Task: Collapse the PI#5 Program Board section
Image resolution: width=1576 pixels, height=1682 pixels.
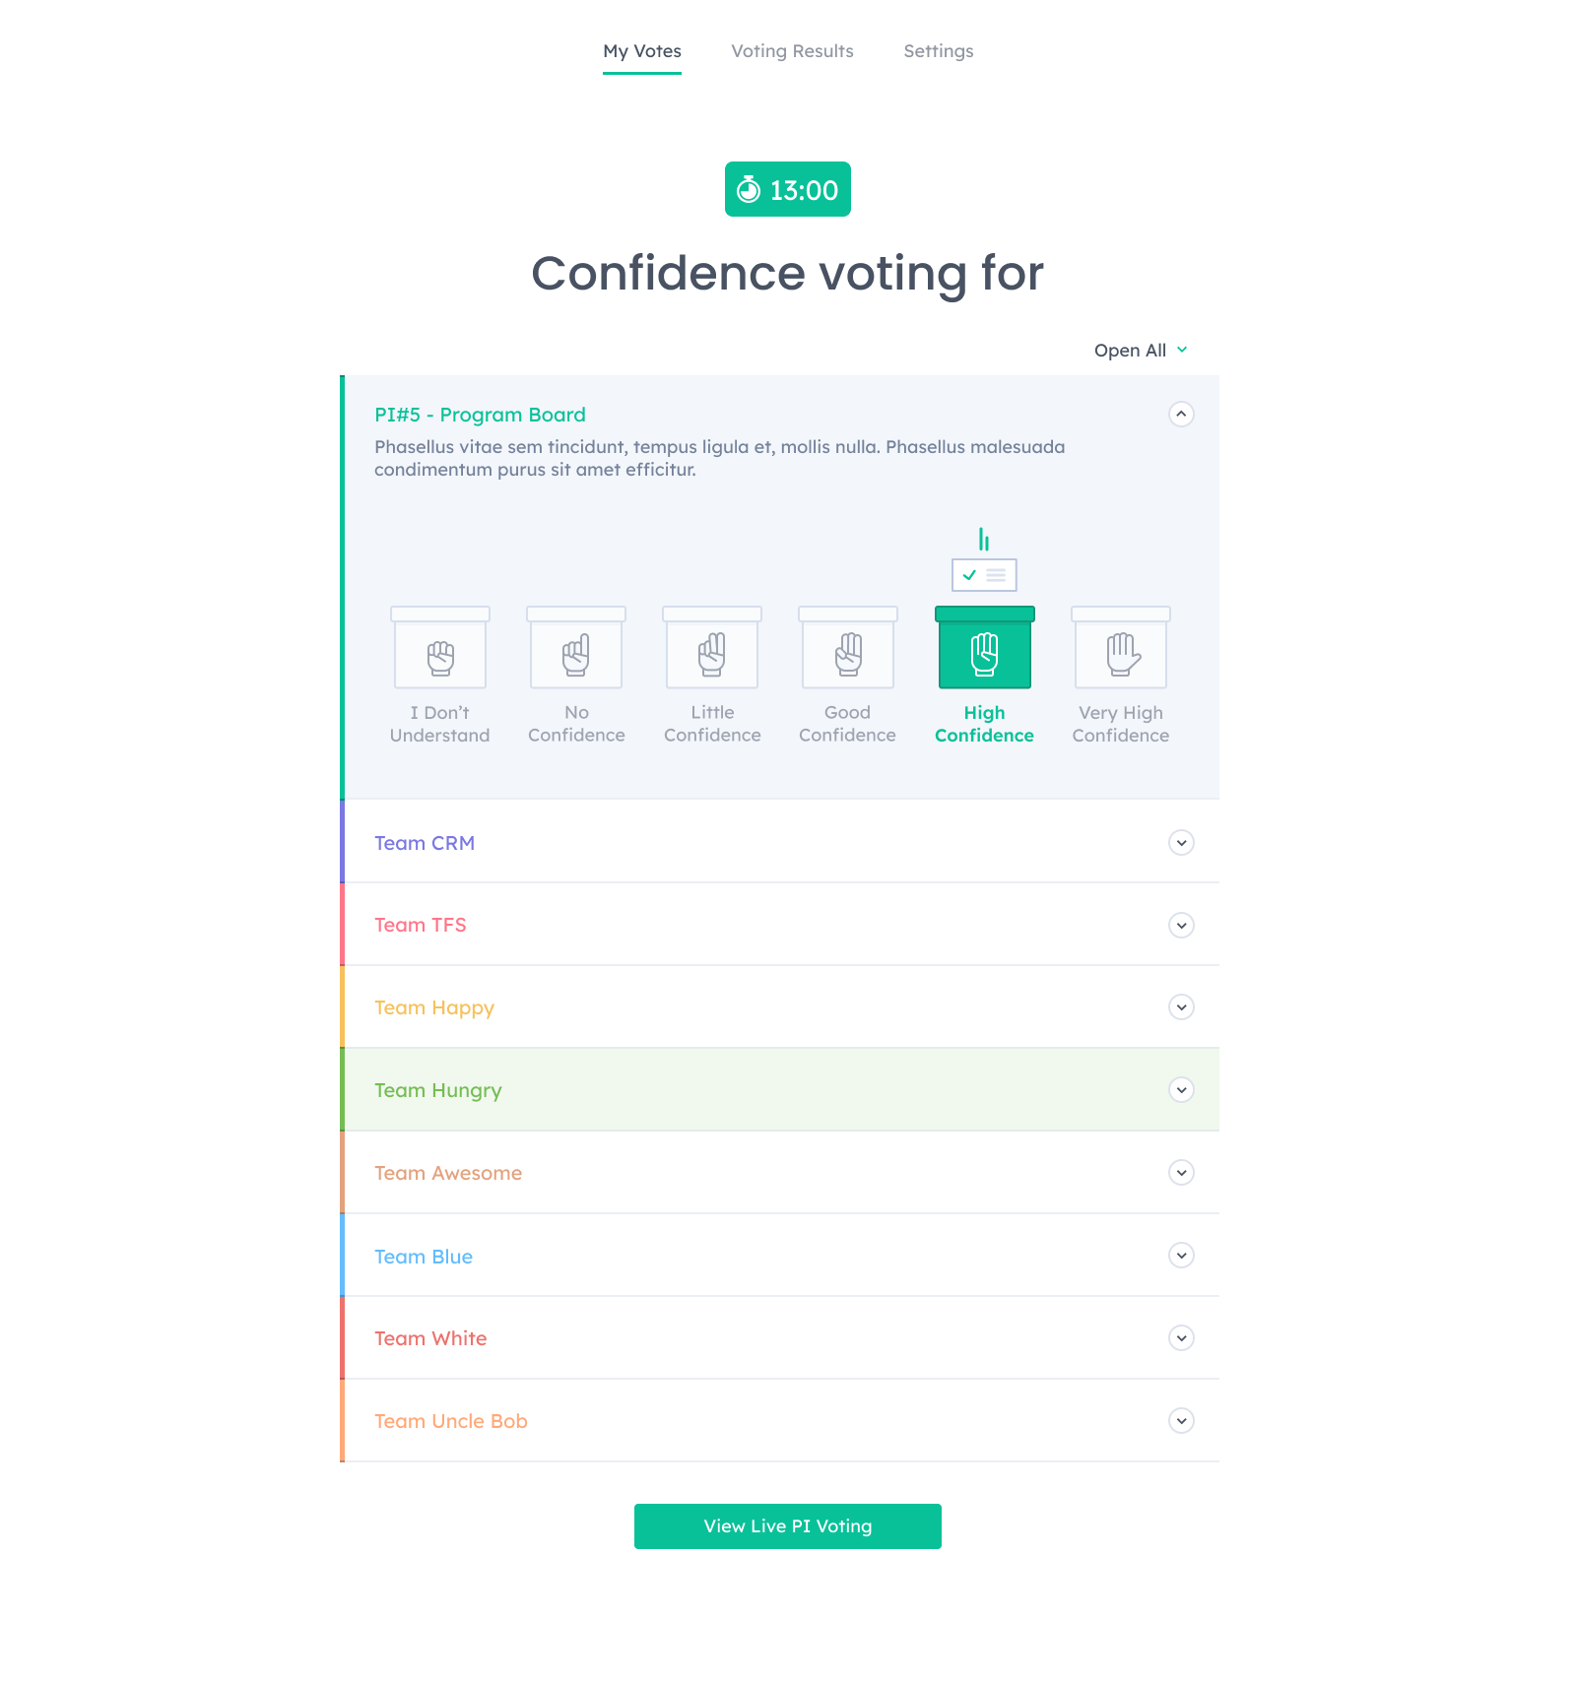Action: click(1180, 416)
